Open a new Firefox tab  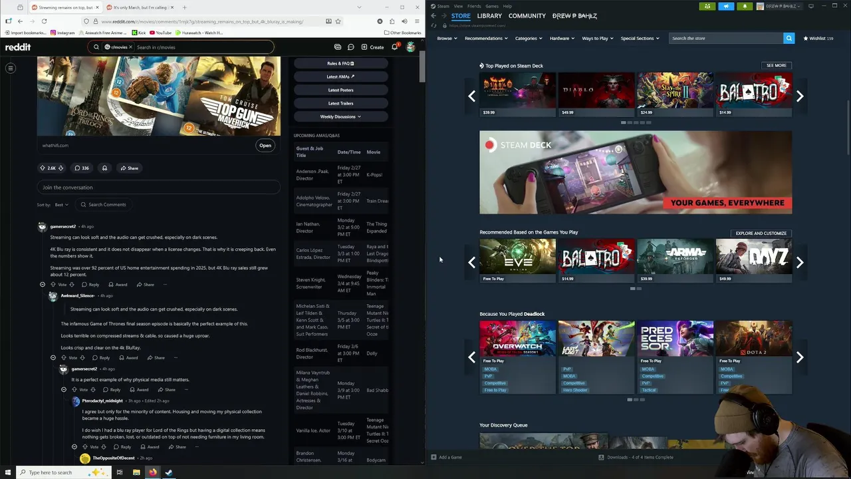pos(184,7)
